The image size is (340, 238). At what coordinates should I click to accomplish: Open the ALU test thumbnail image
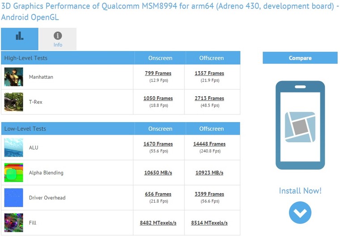click(x=14, y=148)
